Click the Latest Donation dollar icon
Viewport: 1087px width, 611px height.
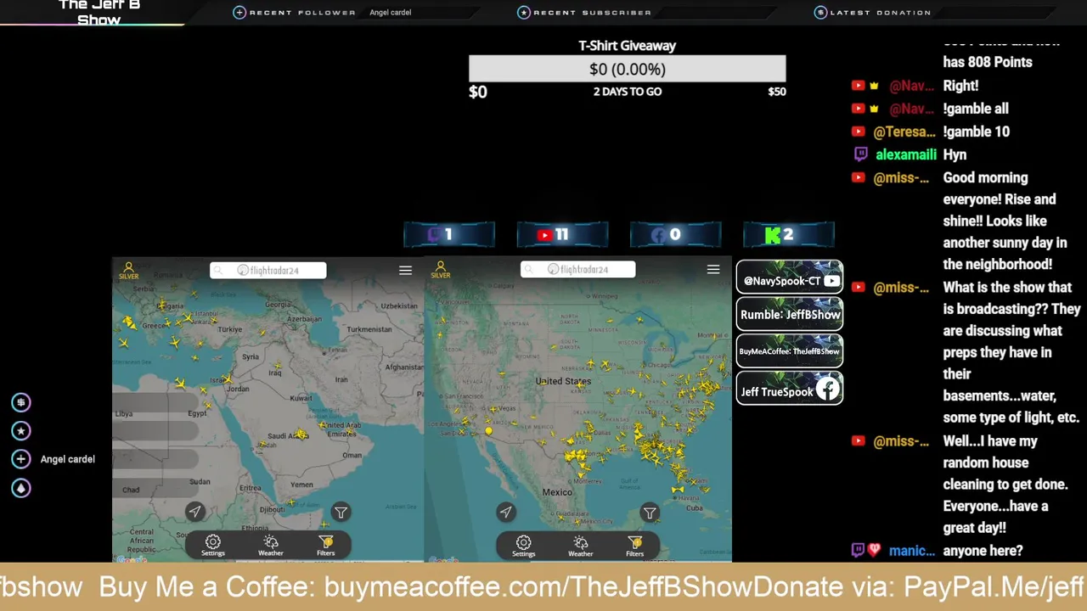point(820,12)
